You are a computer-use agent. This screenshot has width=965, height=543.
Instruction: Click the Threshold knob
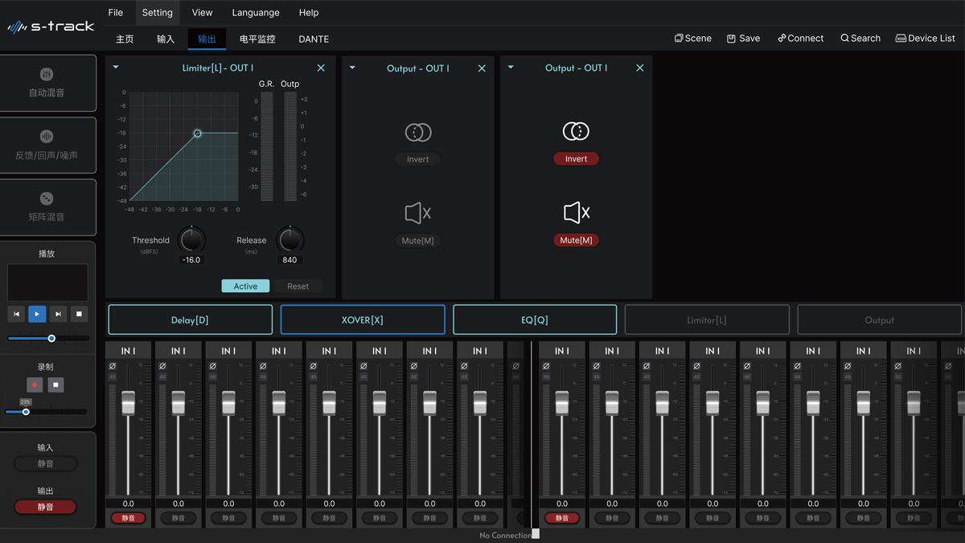[191, 240]
